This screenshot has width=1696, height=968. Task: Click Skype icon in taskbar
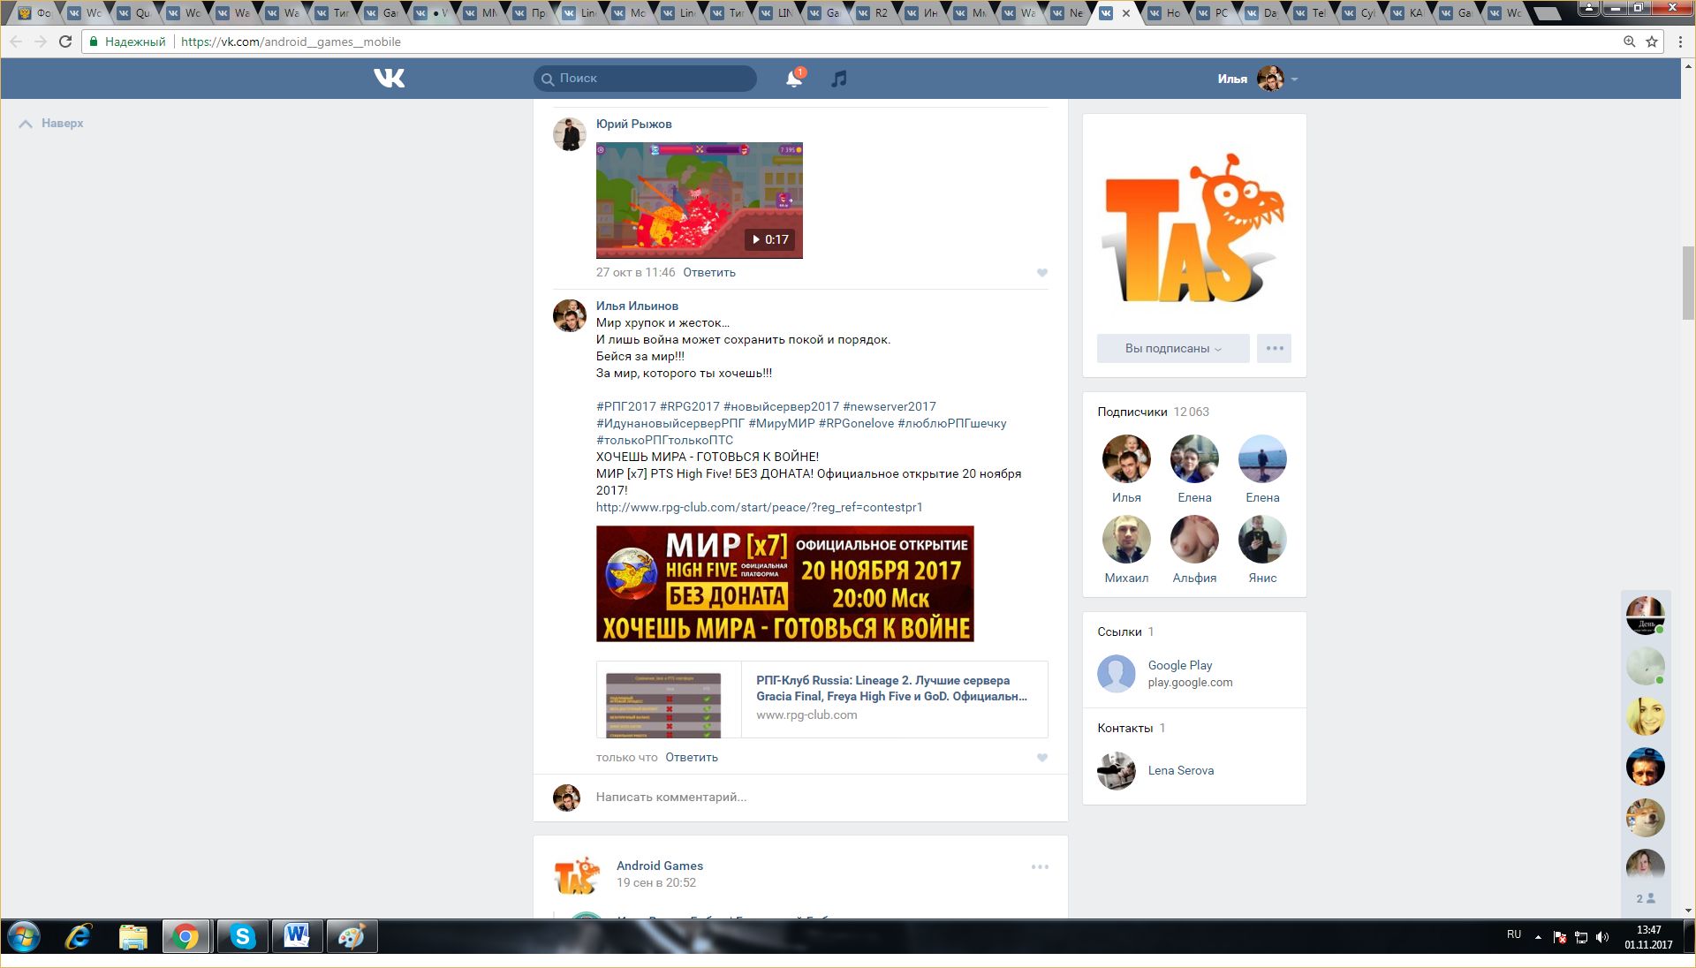coord(242,936)
